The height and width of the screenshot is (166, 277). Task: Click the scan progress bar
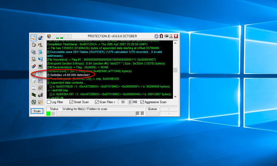96,114
